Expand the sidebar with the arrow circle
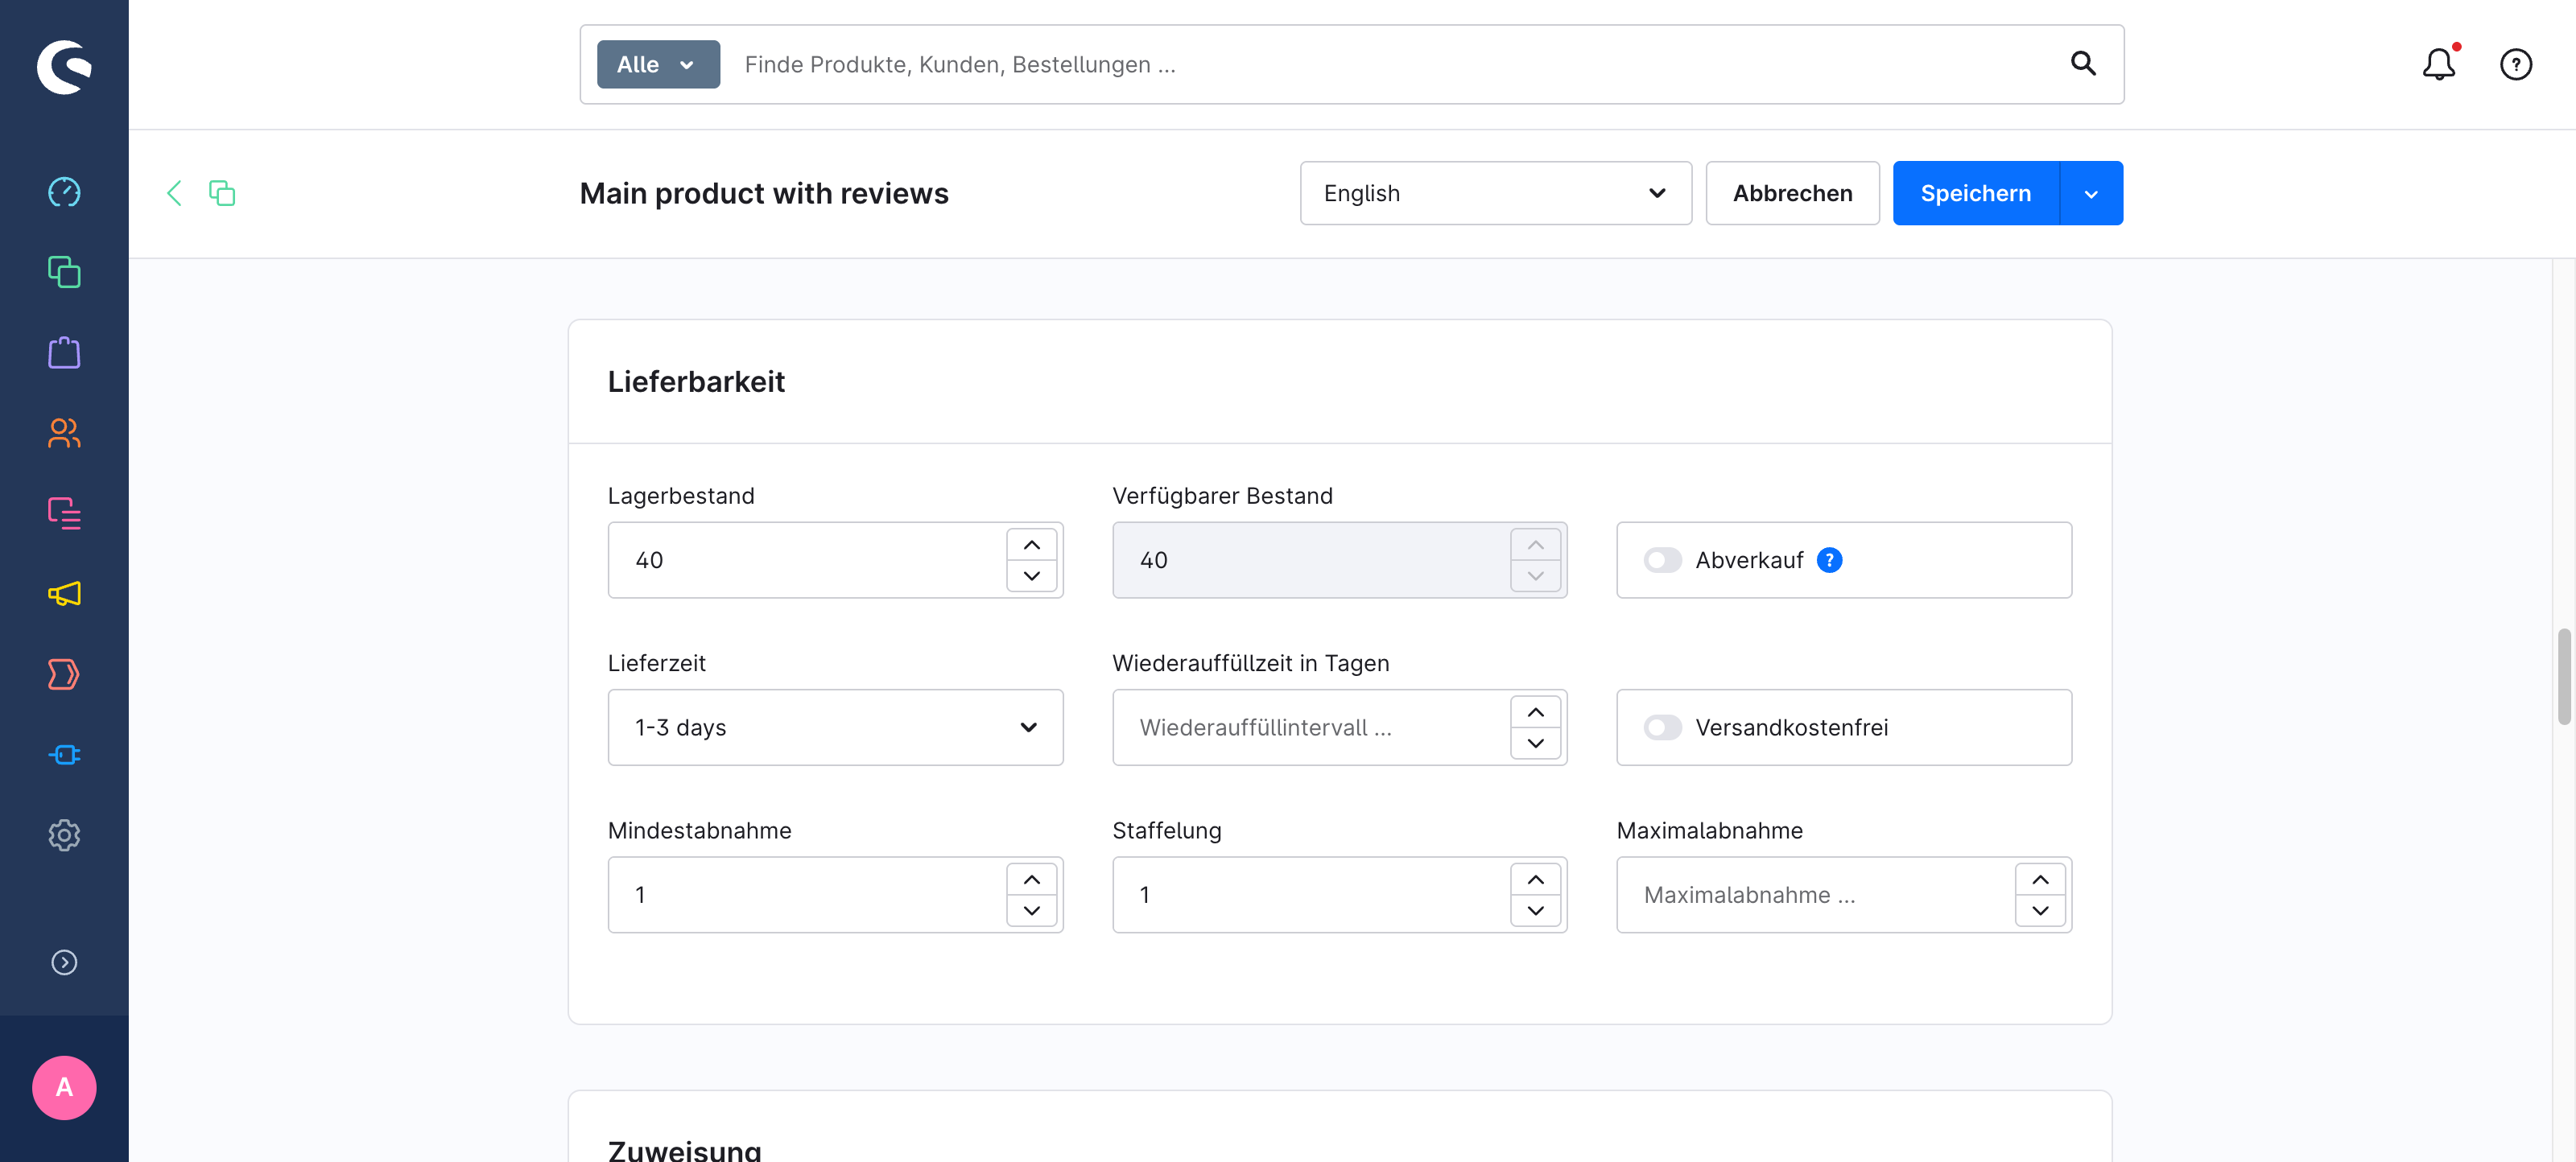This screenshot has width=2576, height=1162. 64,962
